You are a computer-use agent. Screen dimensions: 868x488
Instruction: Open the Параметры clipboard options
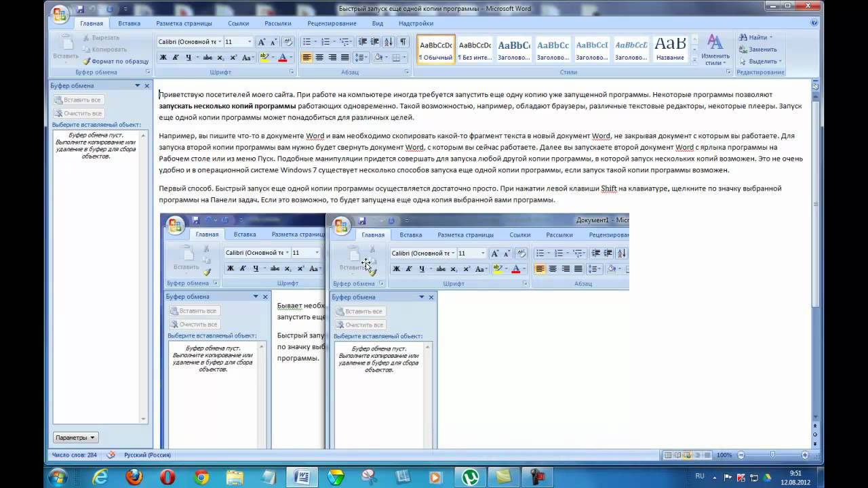pos(76,438)
